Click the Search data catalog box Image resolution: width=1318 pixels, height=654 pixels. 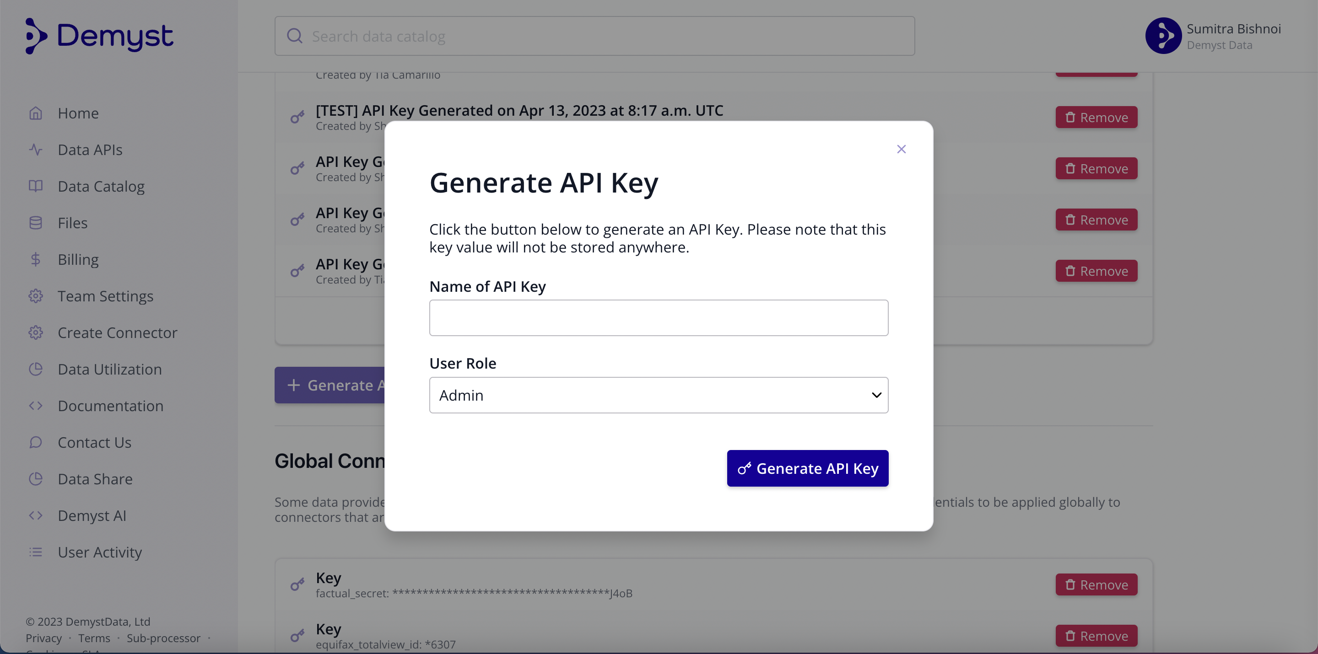tap(594, 36)
